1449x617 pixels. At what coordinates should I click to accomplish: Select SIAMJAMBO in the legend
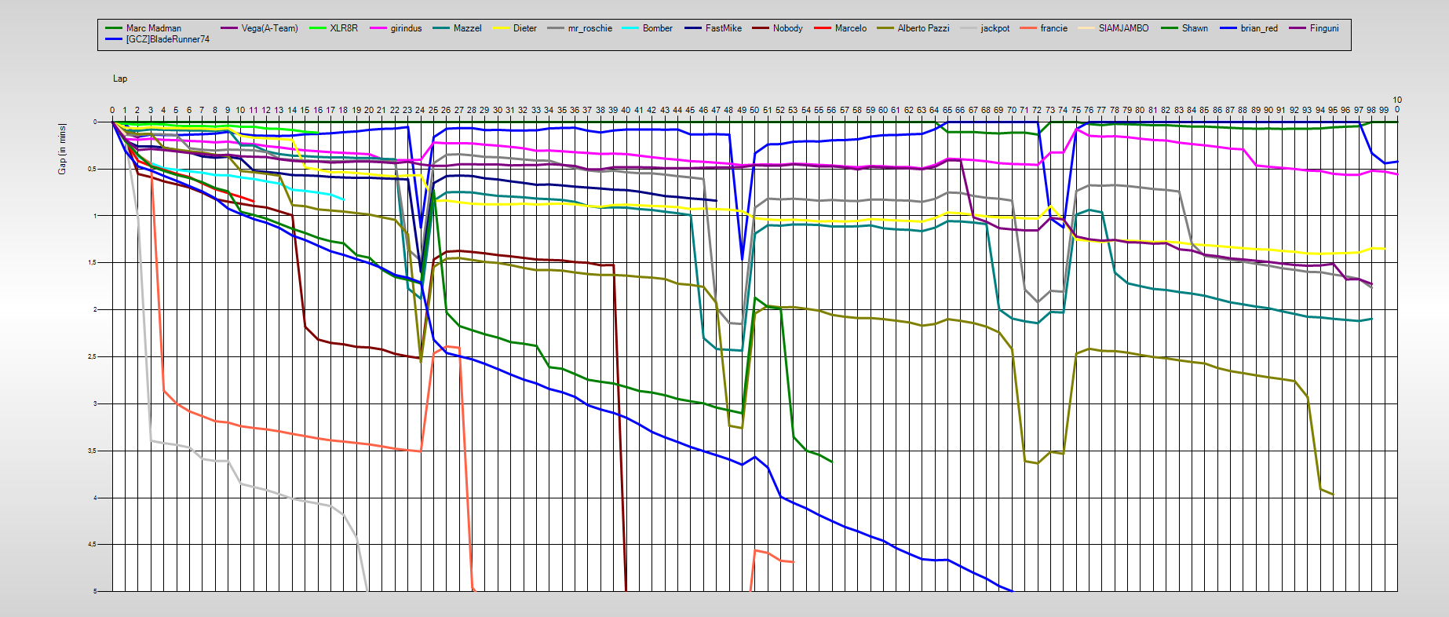tap(1123, 28)
